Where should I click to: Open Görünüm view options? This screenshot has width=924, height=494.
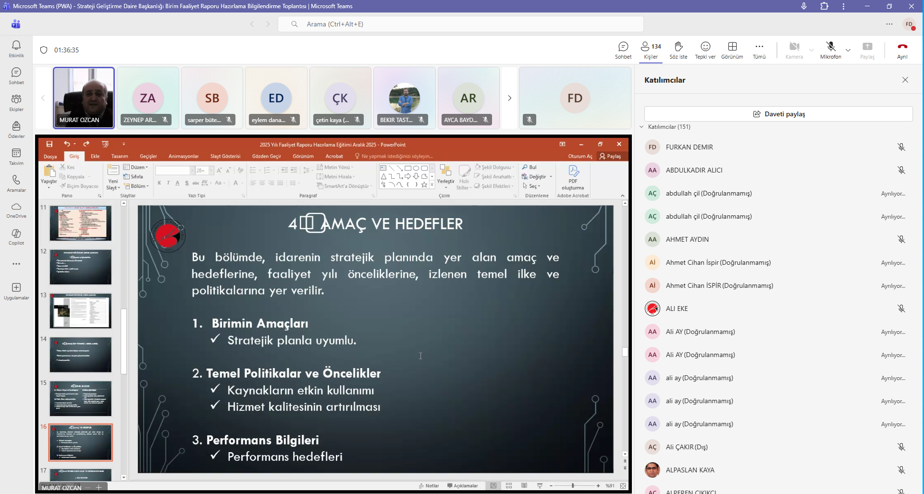pyautogui.click(x=732, y=50)
